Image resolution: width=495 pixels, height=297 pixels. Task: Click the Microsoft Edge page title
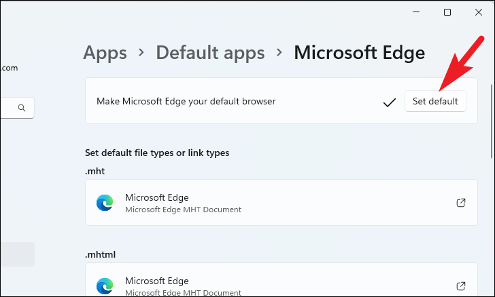359,52
